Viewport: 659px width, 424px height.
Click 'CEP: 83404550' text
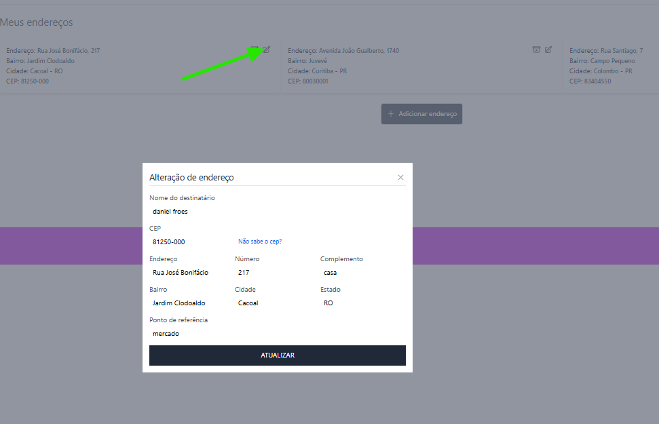(590, 81)
